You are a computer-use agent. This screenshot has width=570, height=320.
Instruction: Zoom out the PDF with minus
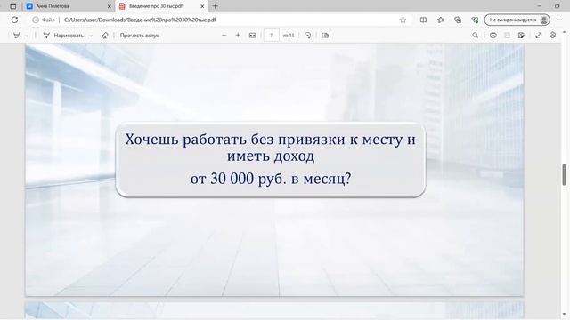224,36
